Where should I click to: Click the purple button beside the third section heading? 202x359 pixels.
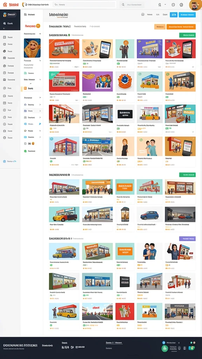click(x=187, y=238)
